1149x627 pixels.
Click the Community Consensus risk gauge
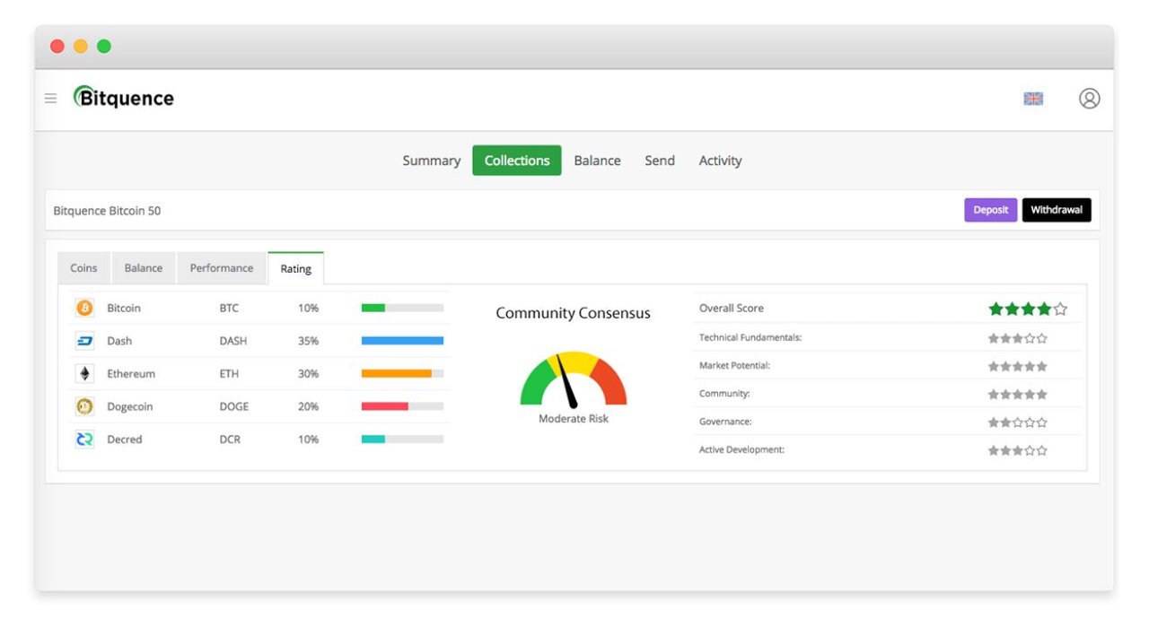[x=574, y=379]
